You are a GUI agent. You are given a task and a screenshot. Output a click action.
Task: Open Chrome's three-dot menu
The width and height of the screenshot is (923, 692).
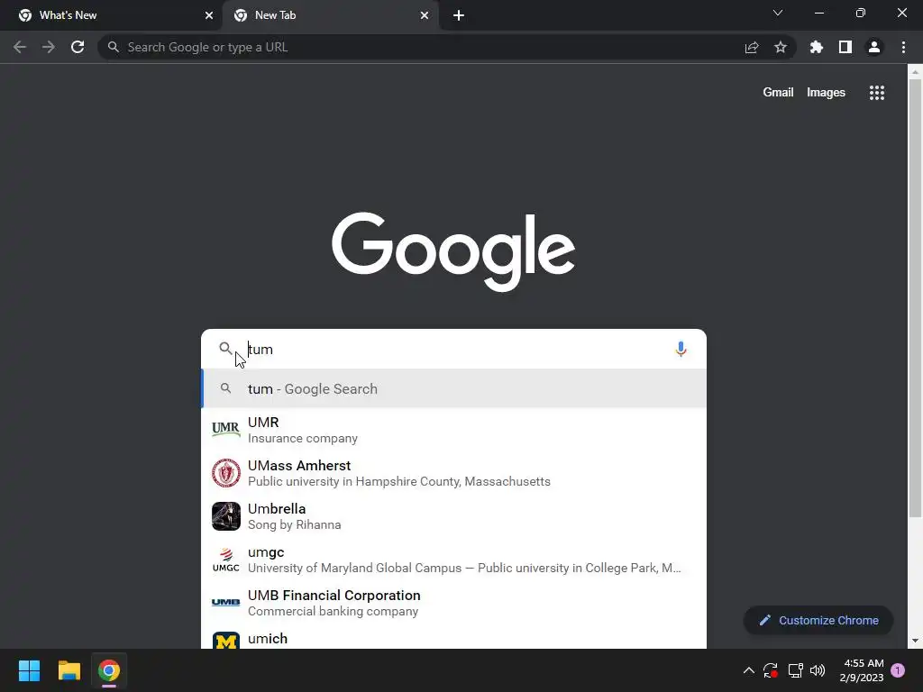903,47
